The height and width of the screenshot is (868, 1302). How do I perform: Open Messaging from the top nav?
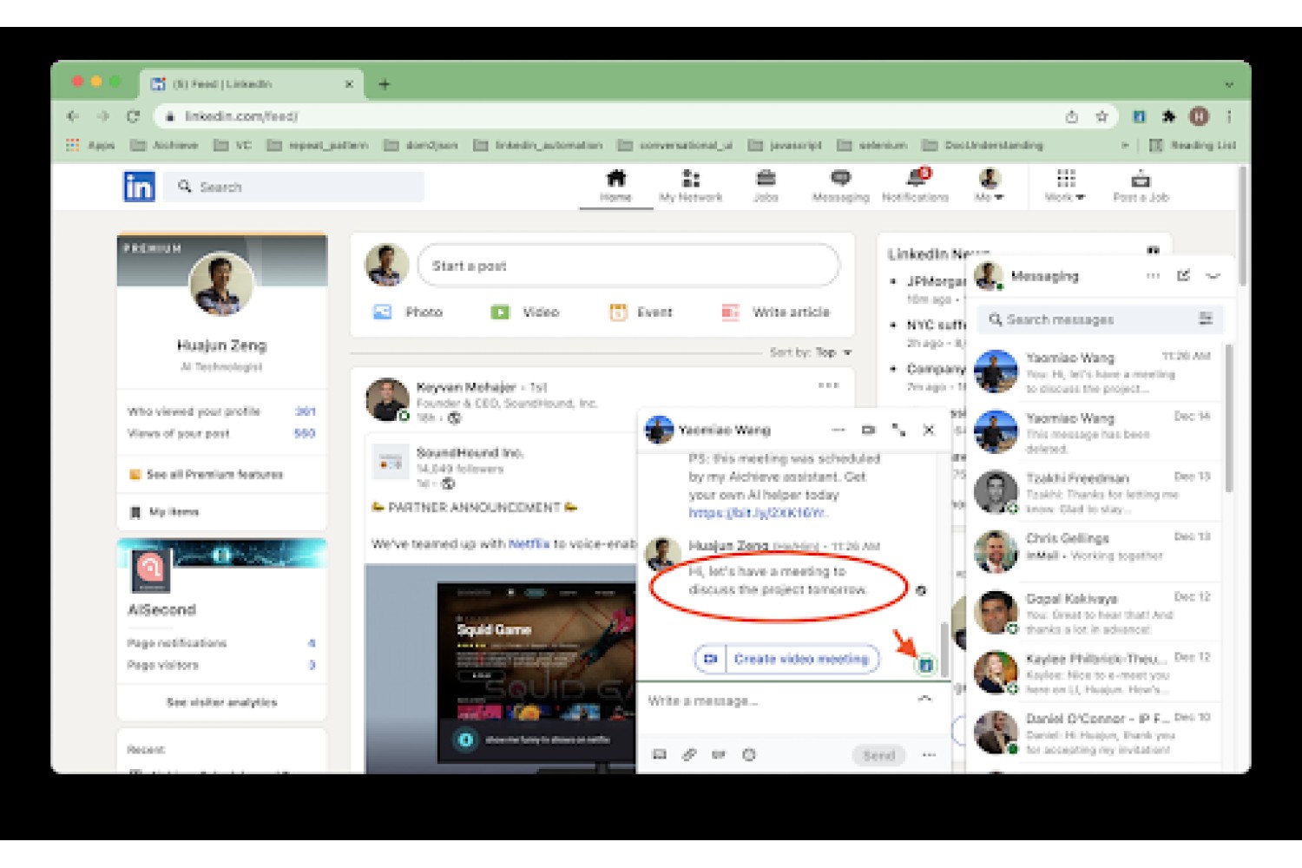coord(840,187)
